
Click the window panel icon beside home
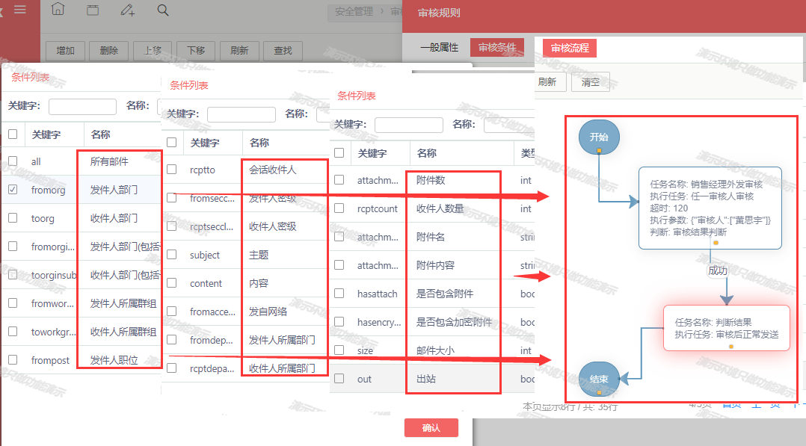[93, 10]
